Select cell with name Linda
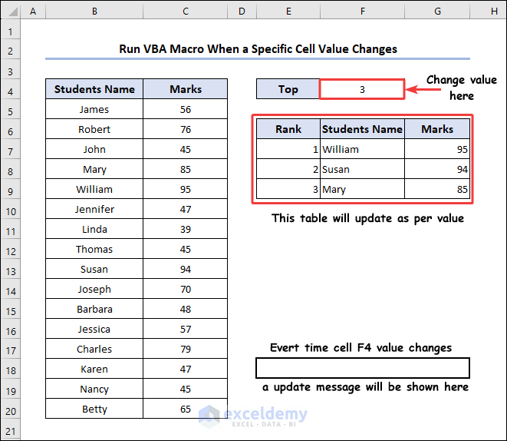The image size is (507, 441). pyautogui.click(x=94, y=229)
